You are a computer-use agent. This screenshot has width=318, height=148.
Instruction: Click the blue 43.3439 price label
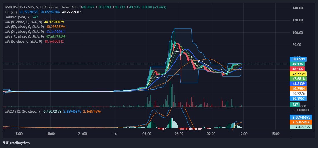[x=299, y=84]
